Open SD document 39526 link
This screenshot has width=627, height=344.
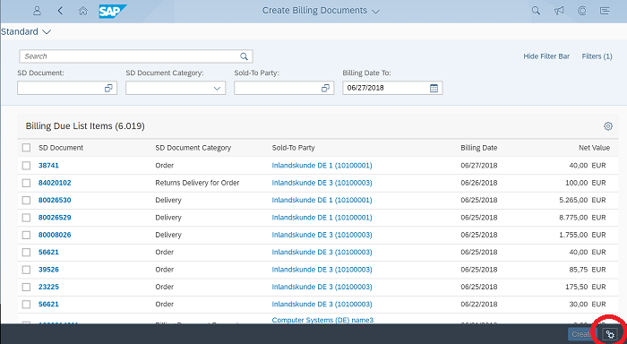tap(48, 270)
